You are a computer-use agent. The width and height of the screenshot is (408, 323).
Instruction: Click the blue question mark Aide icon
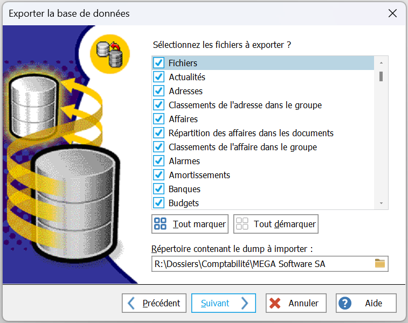point(345,303)
